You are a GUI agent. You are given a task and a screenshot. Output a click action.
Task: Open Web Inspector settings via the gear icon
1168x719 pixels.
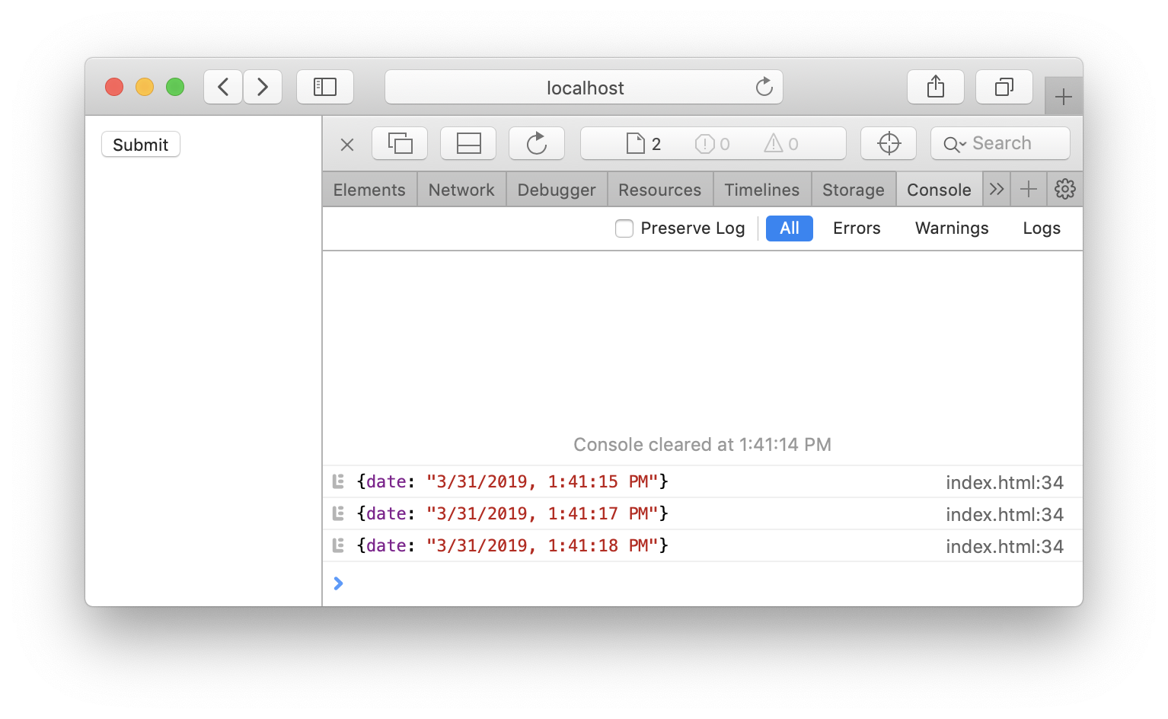click(1065, 189)
